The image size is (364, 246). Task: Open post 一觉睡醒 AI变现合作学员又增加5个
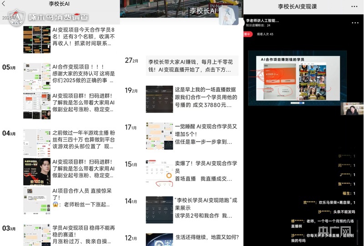[206, 134]
